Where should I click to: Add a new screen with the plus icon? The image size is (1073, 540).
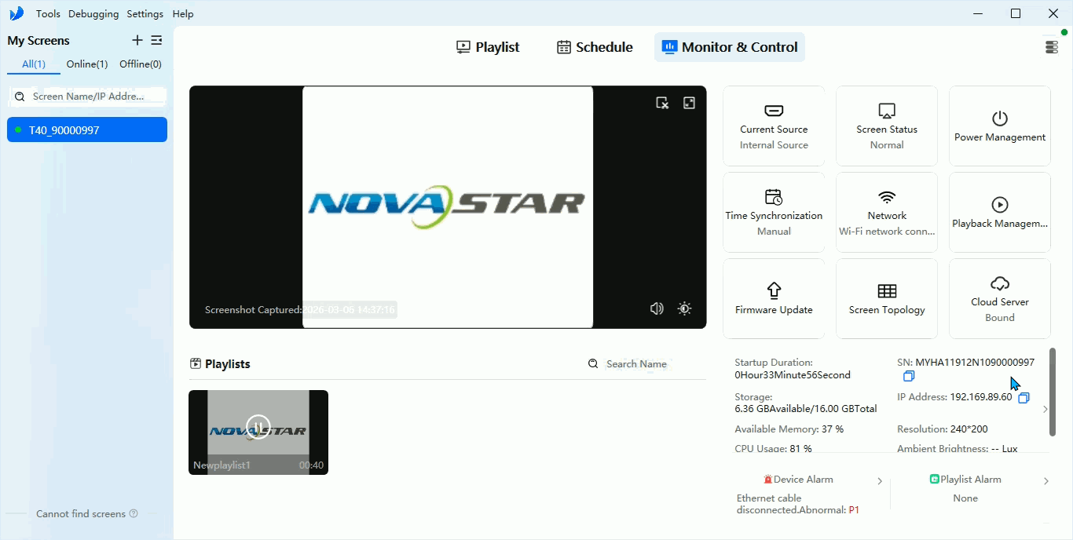[x=137, y=40]
